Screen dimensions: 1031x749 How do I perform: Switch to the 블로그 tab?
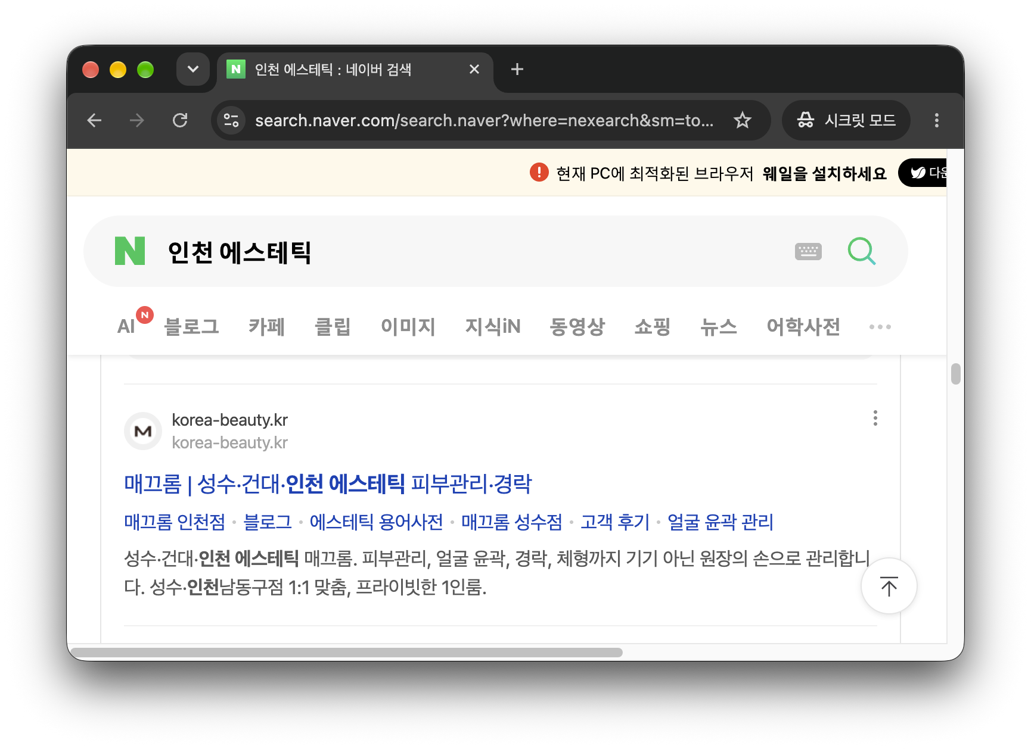click(191, 326)
